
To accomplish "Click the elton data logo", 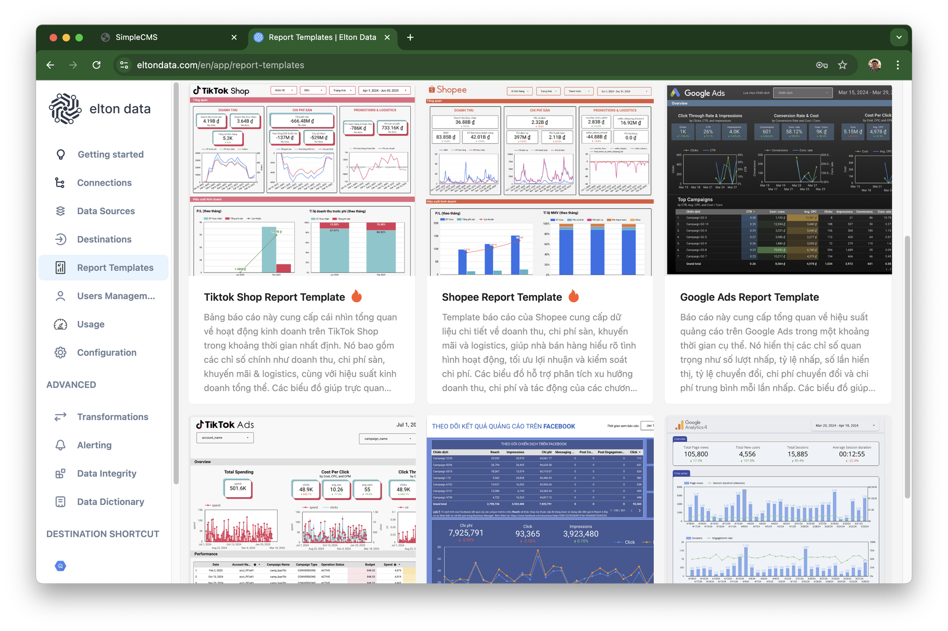I will (100, 109).
